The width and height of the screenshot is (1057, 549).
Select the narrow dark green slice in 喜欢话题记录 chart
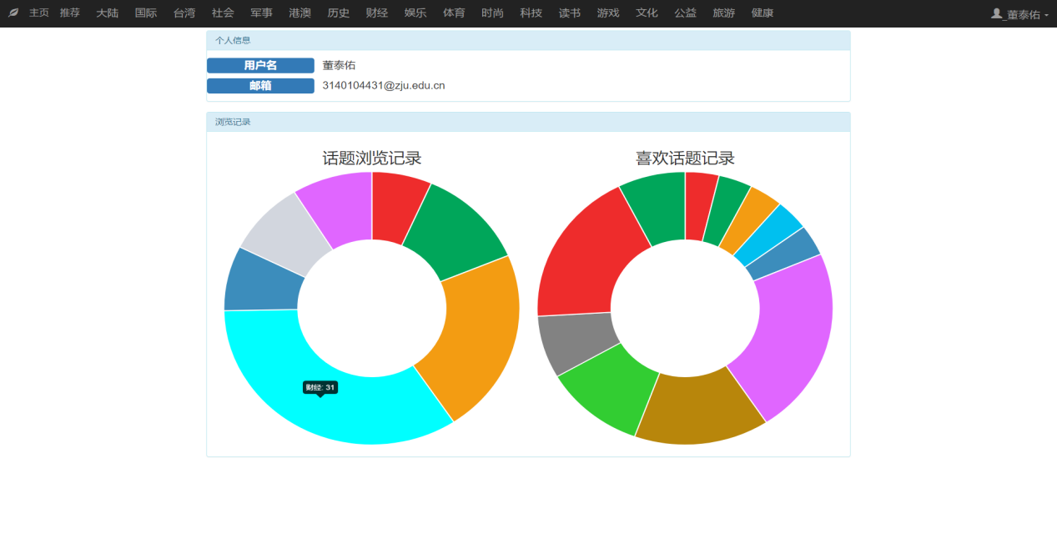click(x=726, y=211)
